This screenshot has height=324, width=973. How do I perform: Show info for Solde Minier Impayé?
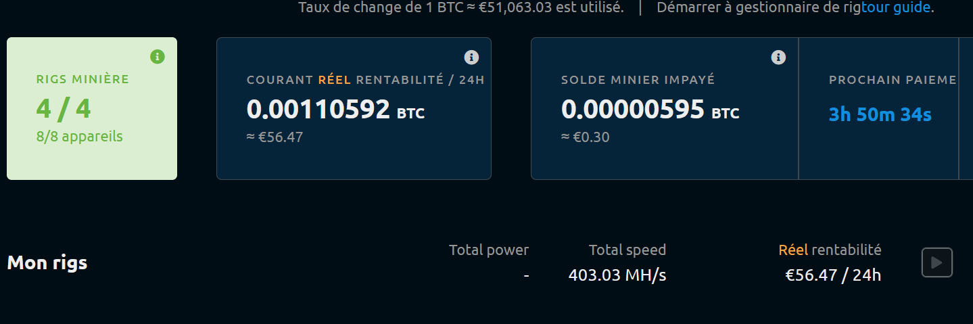(x=778, y=57)
